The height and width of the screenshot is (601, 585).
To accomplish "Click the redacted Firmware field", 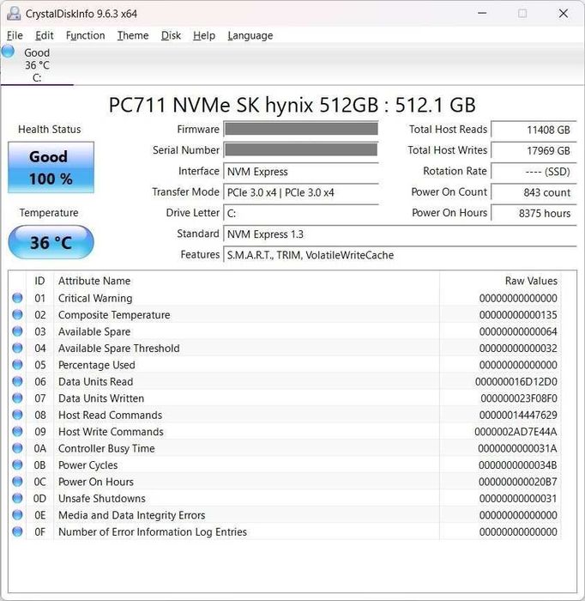I will tap(301, 129).
